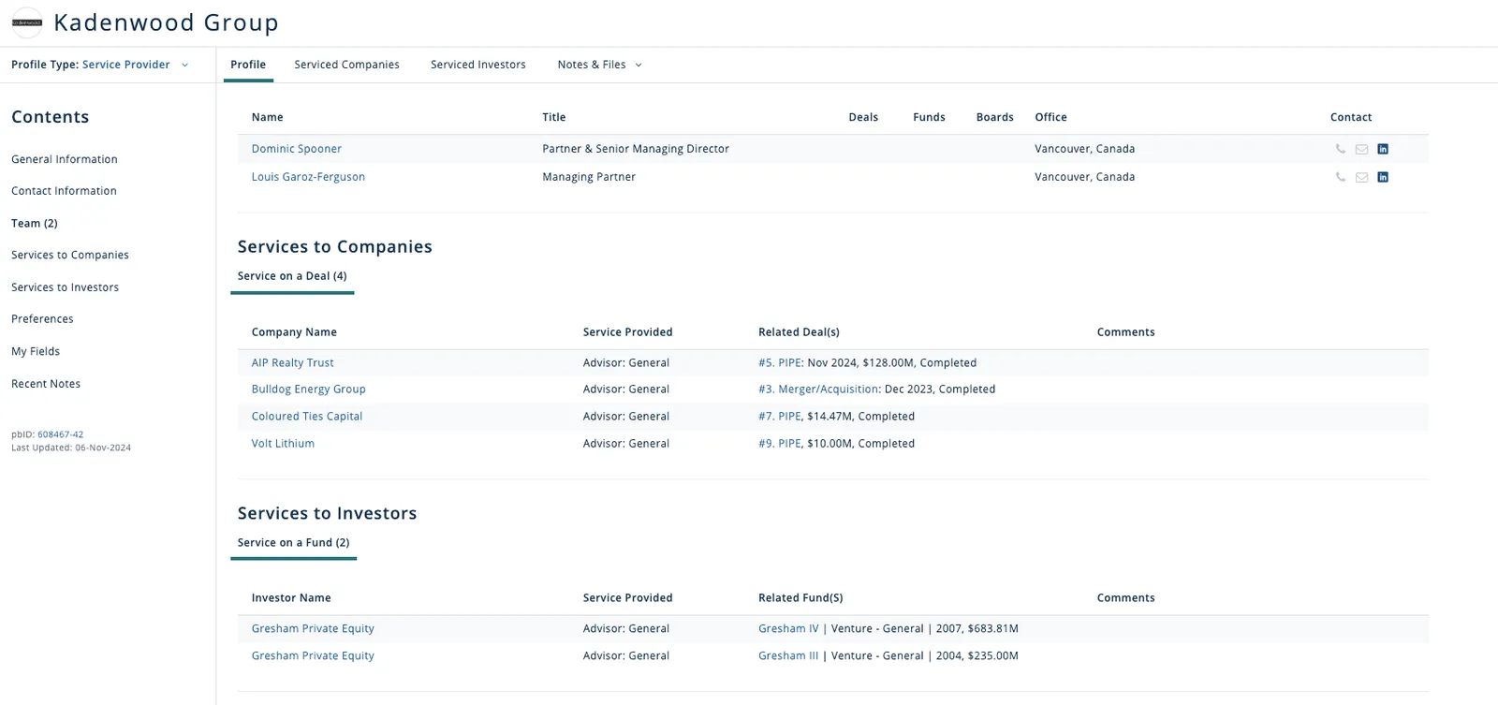Open Louis Garoz-Ferguson's LinkedIn icon
Image resolution: width=1498 pixels, height=705 pixels.
coord(1383,177)
